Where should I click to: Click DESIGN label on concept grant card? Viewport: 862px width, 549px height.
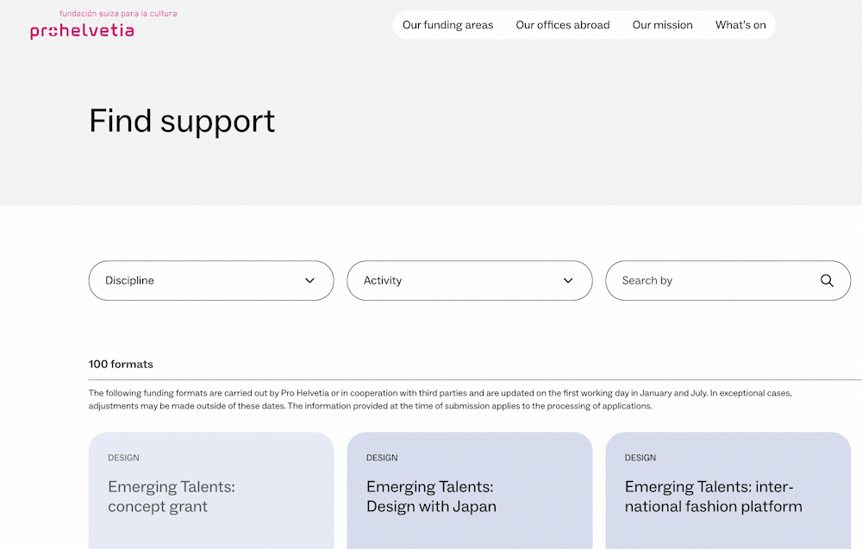pyautogui.click(x=123, y=458)
